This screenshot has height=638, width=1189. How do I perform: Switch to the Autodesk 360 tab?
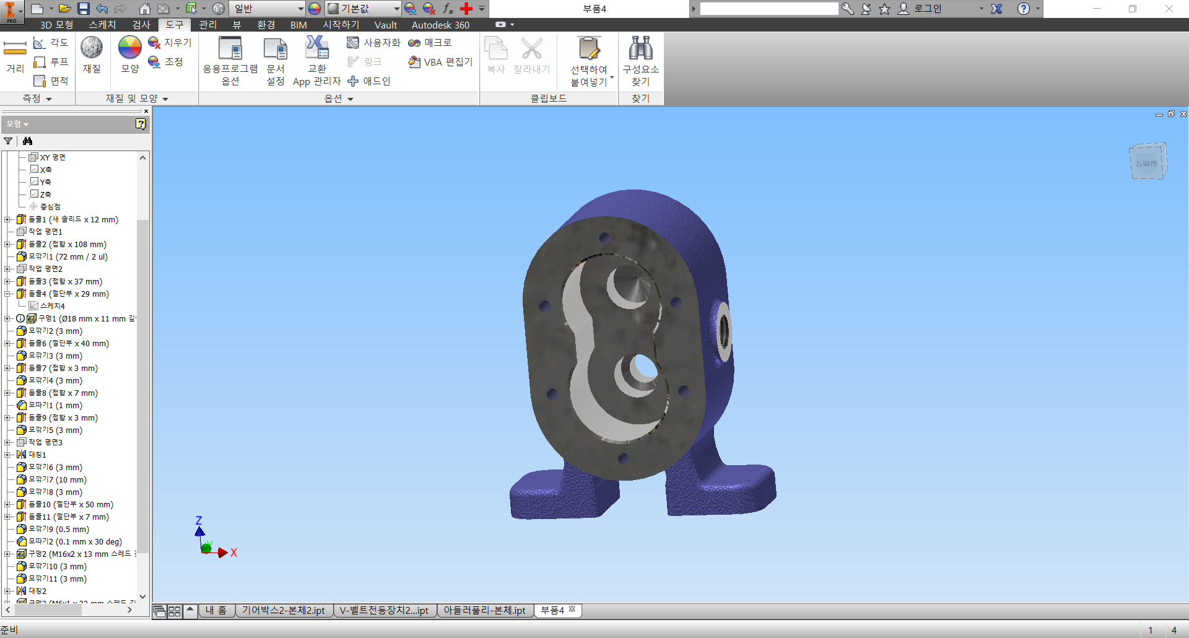coord(440,25)
